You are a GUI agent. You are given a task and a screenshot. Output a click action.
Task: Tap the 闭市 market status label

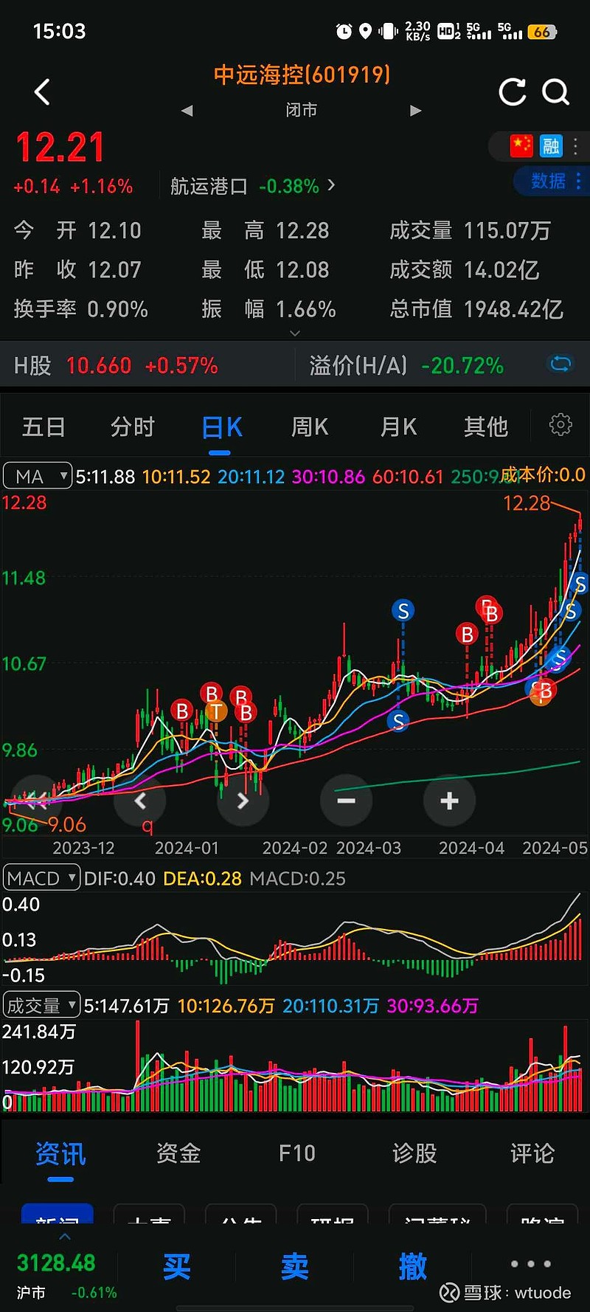point(302,110)
